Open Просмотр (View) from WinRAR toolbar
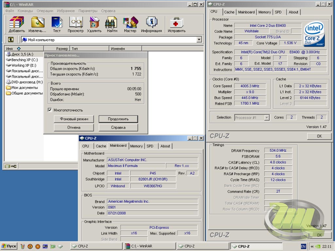This screenshot has width=335, height=251. point(76,25)
